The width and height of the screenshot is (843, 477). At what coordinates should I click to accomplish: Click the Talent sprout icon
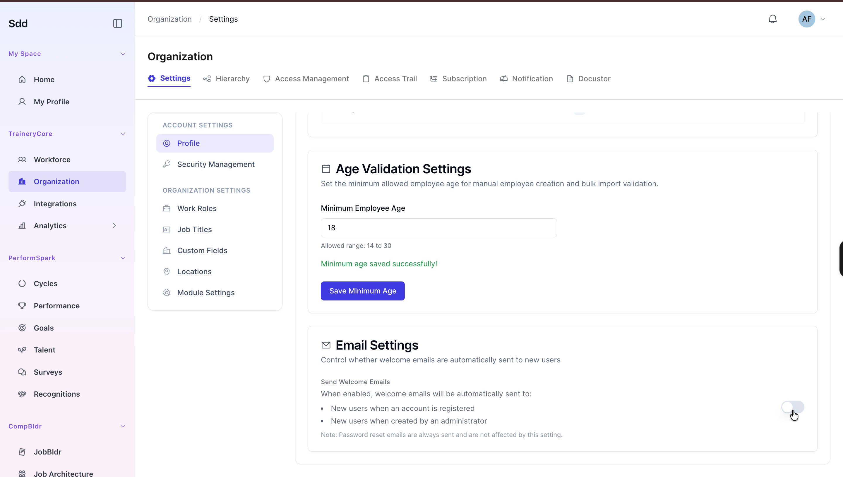point(22,350)
